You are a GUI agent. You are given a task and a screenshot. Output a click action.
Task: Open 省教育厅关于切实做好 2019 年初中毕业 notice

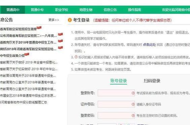pos(29,69)
